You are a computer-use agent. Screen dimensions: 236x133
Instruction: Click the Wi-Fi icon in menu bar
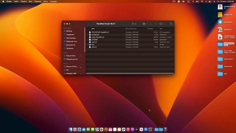point(202,1)
